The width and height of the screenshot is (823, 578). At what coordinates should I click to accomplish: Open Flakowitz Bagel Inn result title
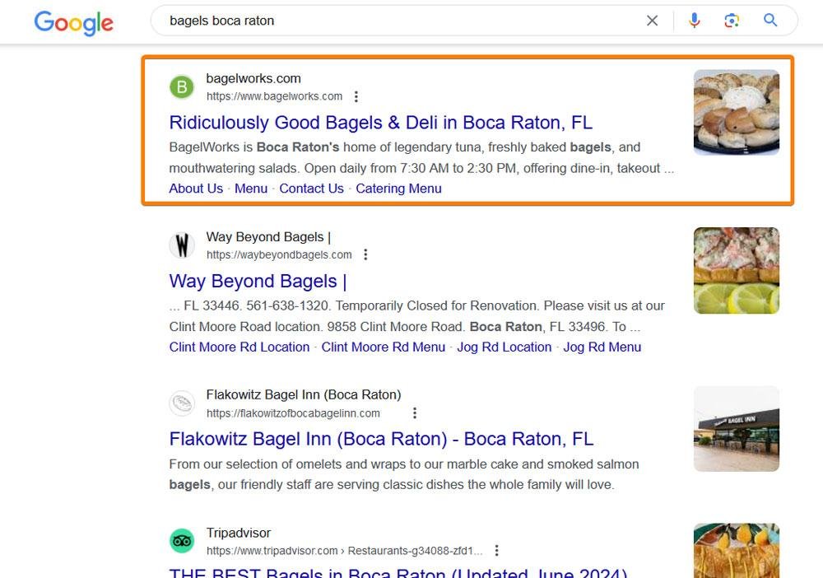coord(381,439)
